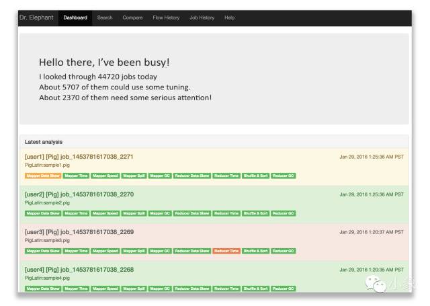Click the Help menu item
The image size is (430, 306).
(x=230, y=18)
